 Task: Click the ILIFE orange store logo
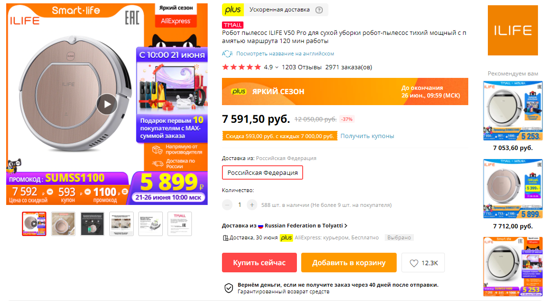[513, 31]
